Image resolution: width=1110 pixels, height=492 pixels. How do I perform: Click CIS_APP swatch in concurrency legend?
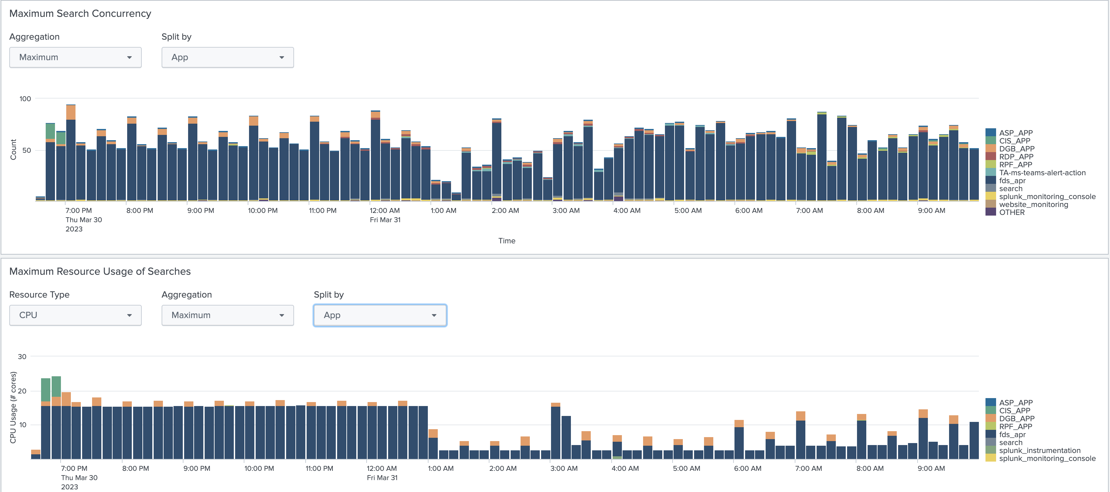991,141
